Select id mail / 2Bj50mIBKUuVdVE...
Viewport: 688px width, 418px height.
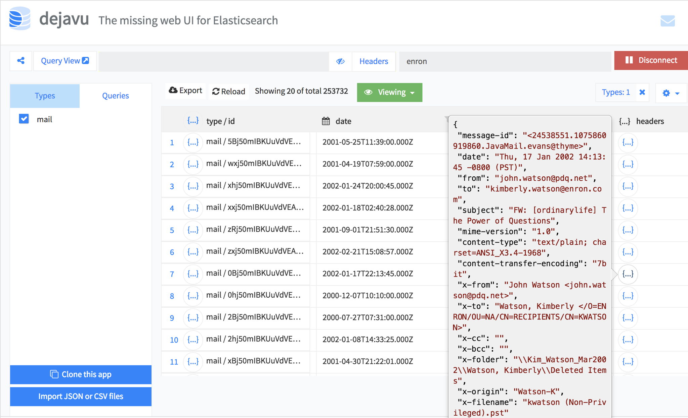pos(253,317)
